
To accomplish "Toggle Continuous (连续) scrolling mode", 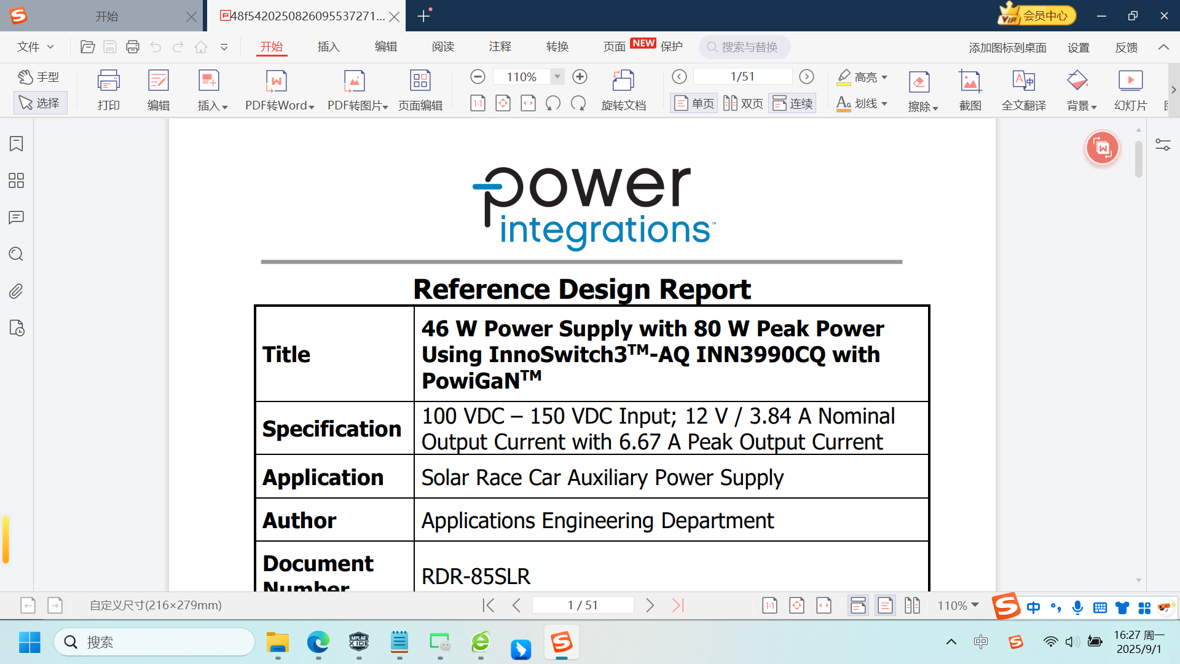I will coord(792,103).
